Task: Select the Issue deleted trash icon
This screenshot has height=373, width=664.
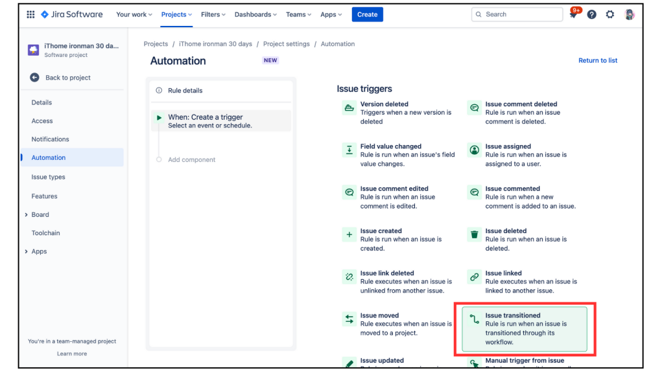Action: tap(474, 234)
